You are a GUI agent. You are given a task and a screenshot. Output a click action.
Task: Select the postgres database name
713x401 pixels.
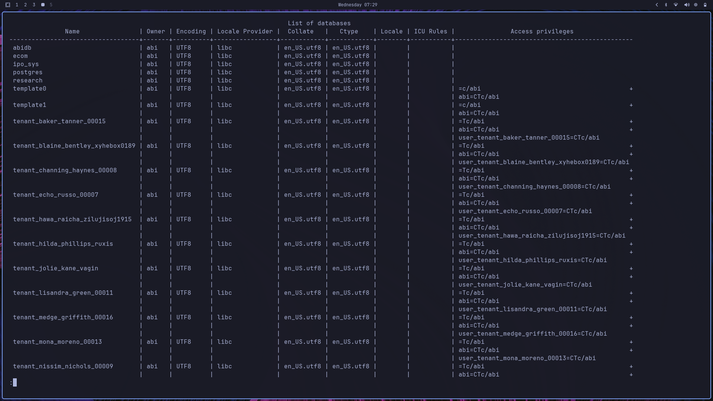(27, 72)
